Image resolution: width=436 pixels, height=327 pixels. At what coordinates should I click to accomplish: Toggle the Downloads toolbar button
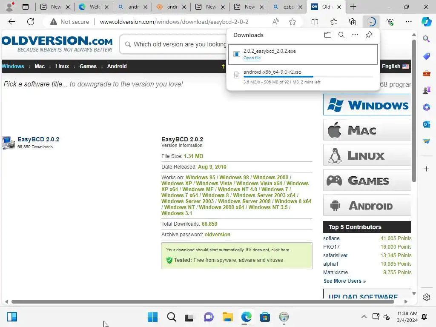[x=371, y=22]
